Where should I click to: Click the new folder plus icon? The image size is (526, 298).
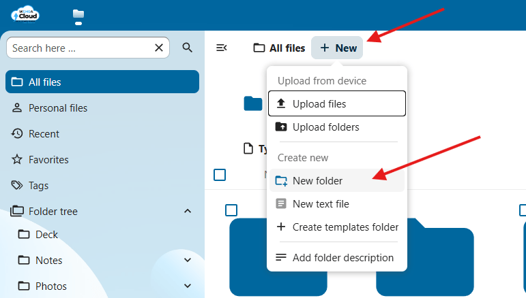click(281, 180)
